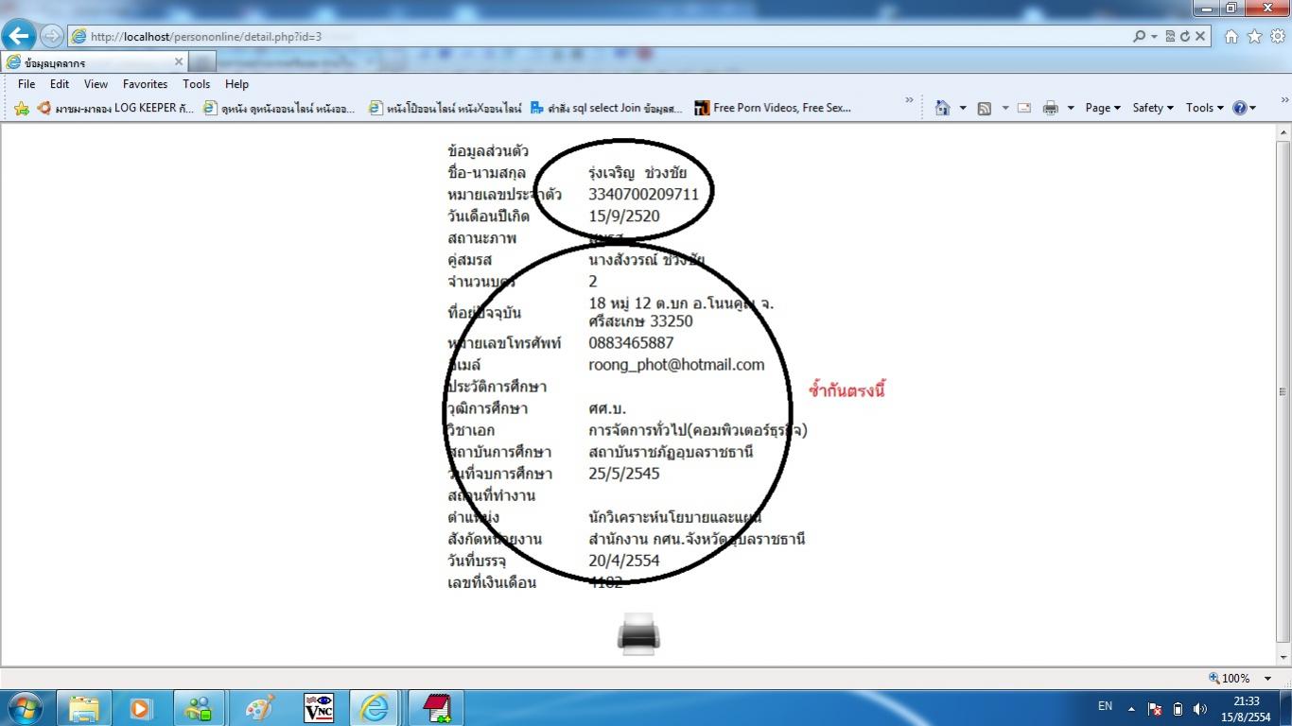Open the red notebook taskbar icon
This screenshot has height=726, width=1292.
tap(436, 707)
